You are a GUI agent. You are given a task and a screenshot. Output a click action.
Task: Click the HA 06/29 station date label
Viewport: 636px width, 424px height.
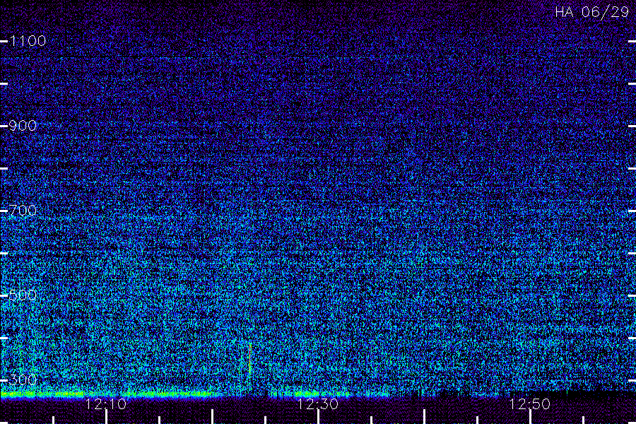point(591,12)
